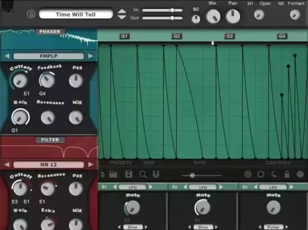Image resolution: width=308 pixels, height=230 pixels.
Task: Click the Filter Resonance knob
Action: [x=48, y=188]
